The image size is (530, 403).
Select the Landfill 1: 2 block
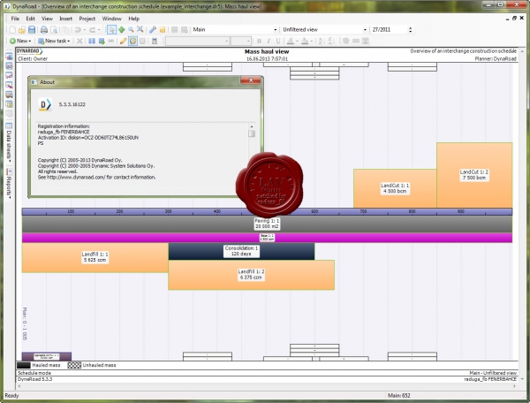tap(251, 275)
